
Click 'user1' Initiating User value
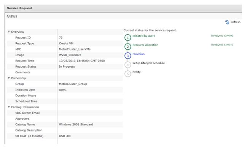tap(63, 90)
